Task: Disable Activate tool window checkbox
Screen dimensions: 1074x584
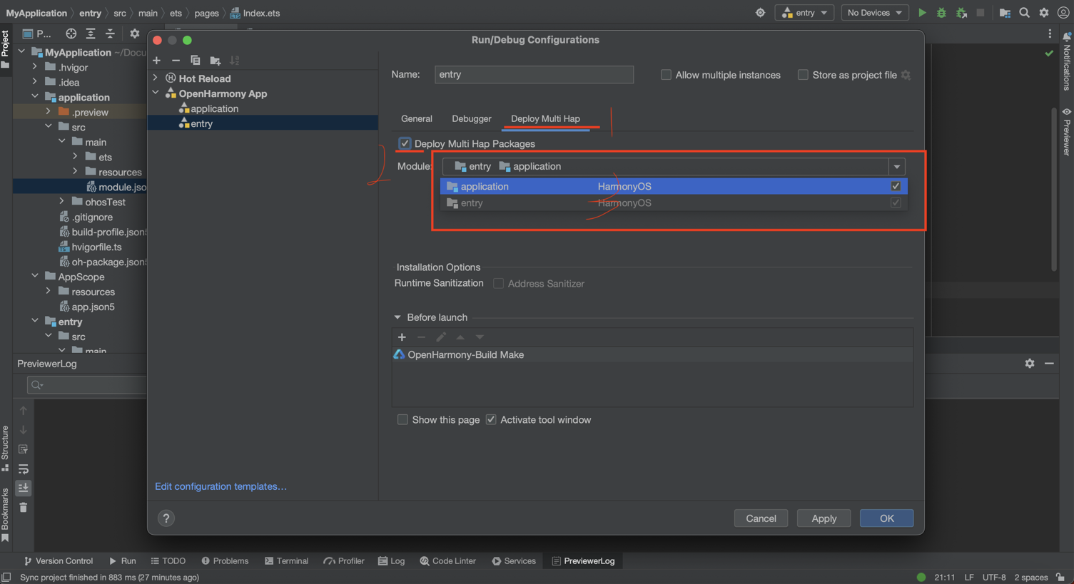Action: point(491,419)
